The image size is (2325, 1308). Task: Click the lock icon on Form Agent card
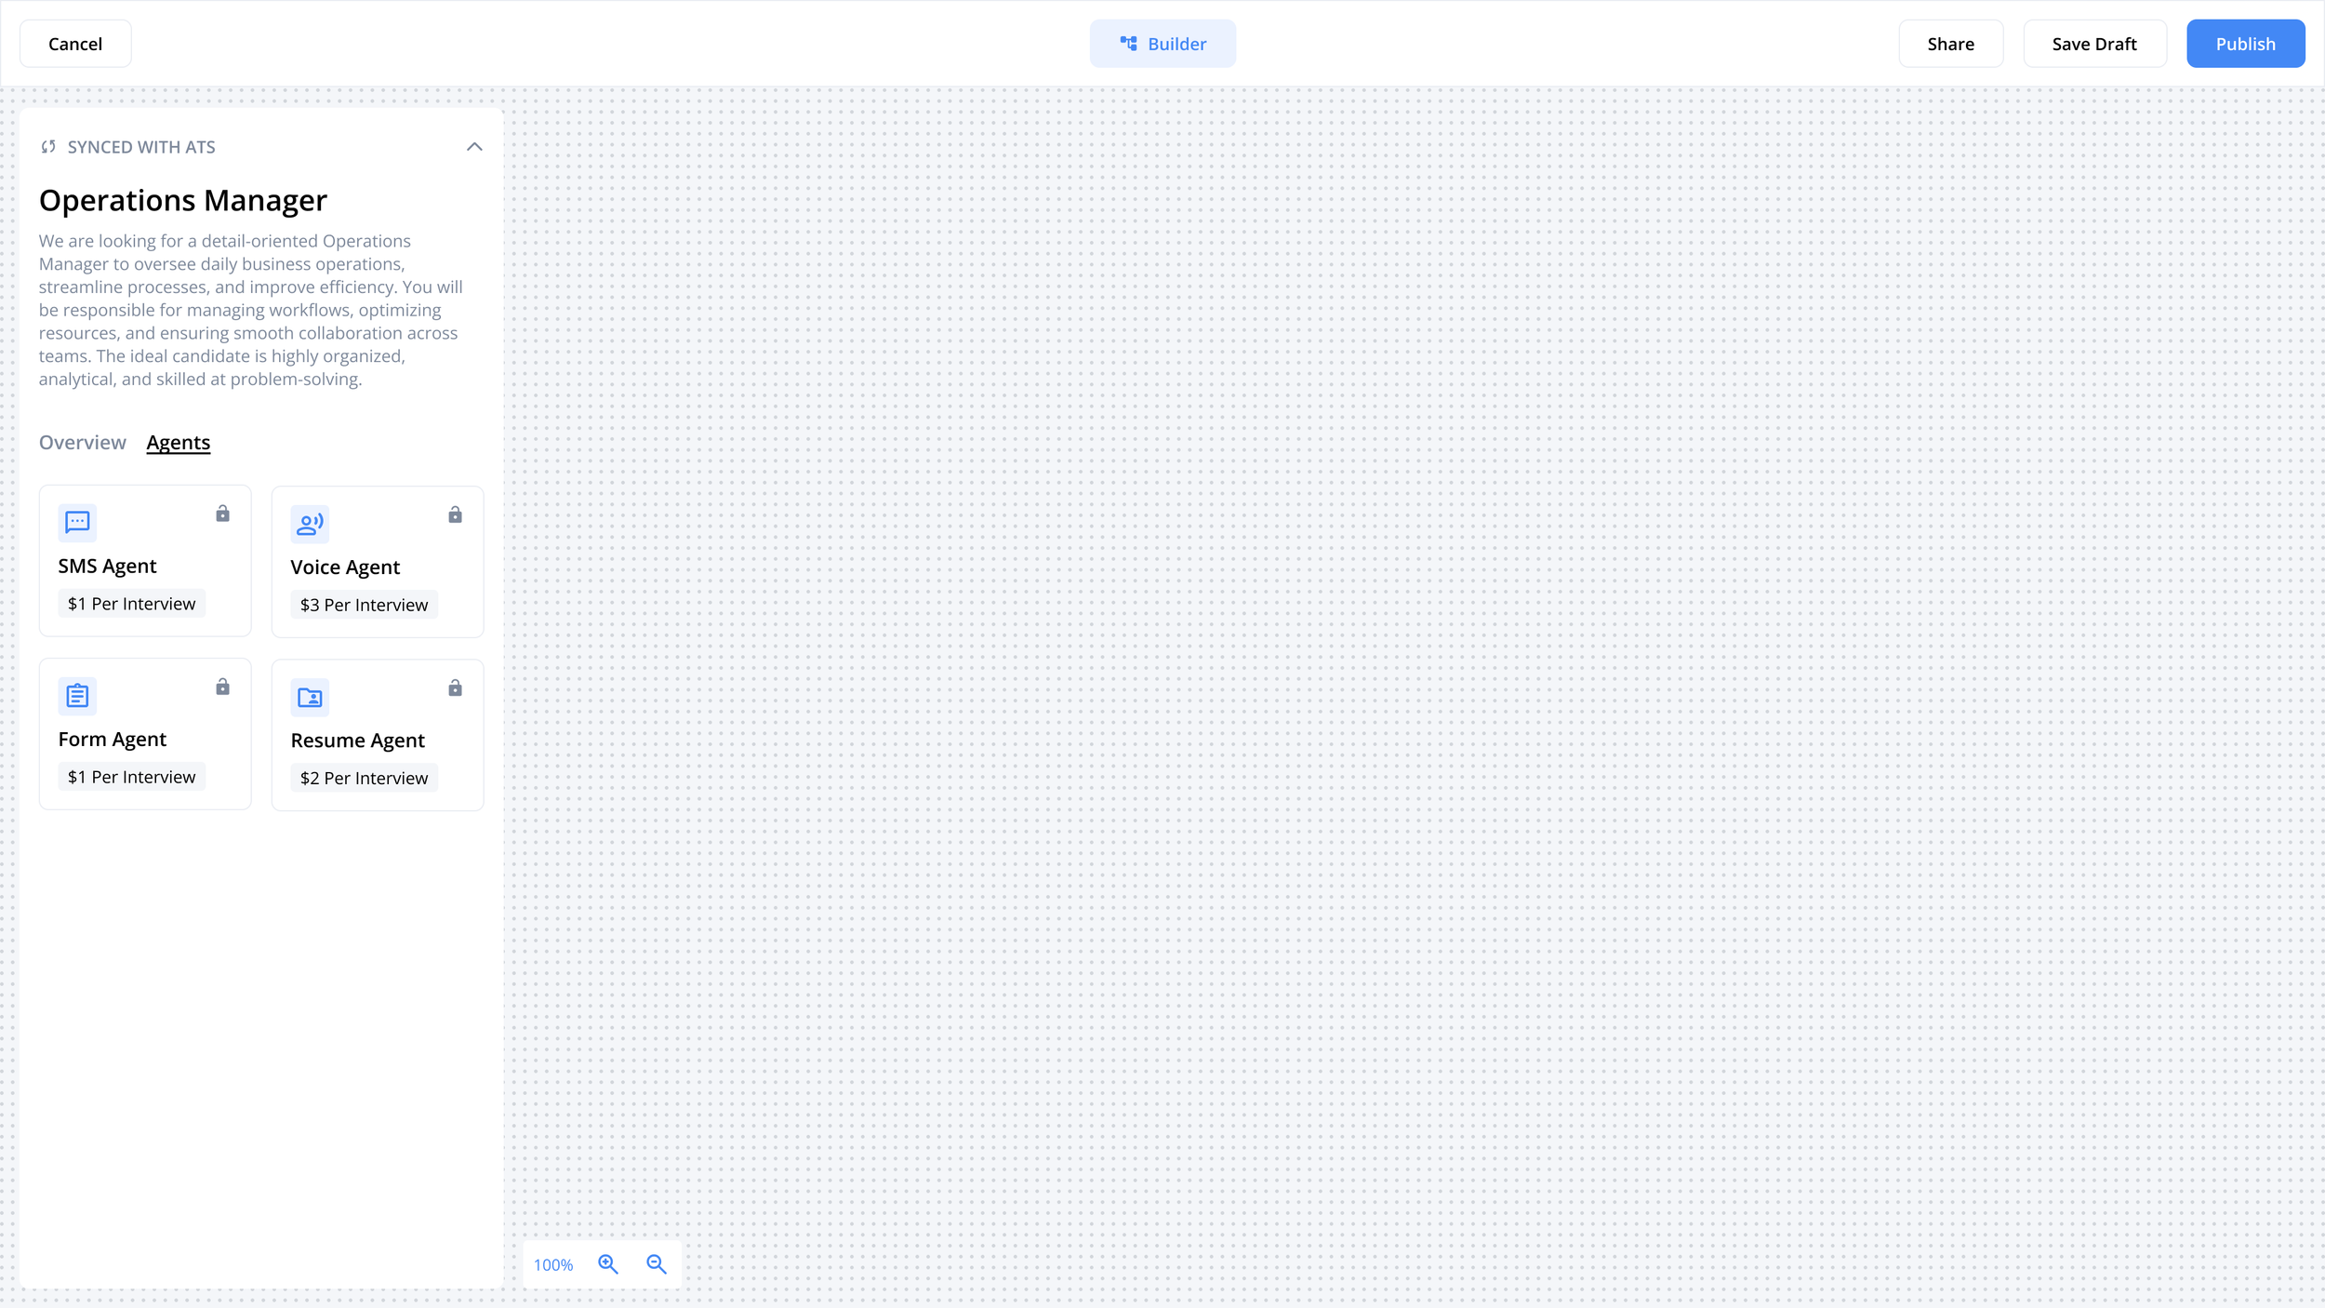tap(222, 687)
